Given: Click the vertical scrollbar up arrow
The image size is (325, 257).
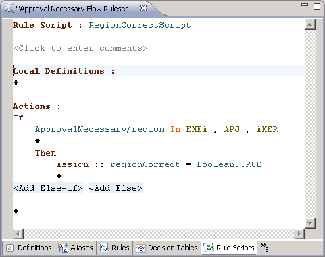Looking at the screenshot, I should (x=310, y=24).
